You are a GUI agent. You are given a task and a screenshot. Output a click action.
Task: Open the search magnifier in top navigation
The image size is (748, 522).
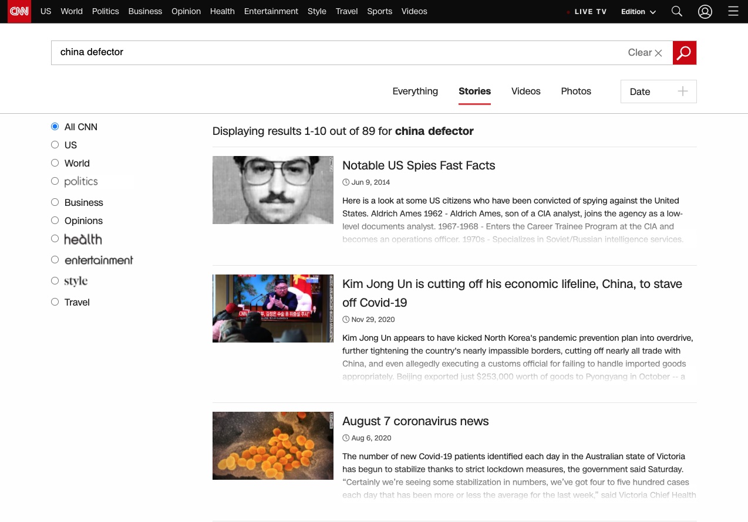coord(676,12)
